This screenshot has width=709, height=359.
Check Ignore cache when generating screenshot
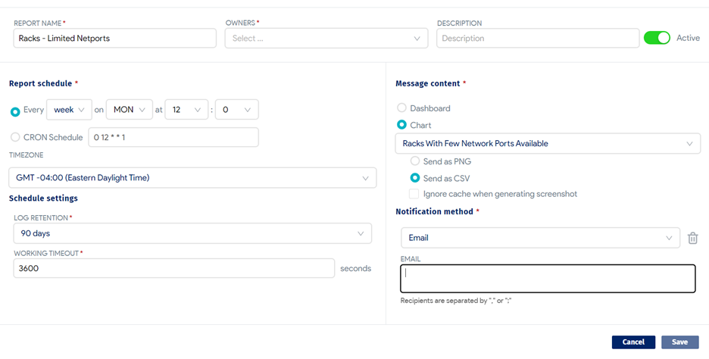414,194
